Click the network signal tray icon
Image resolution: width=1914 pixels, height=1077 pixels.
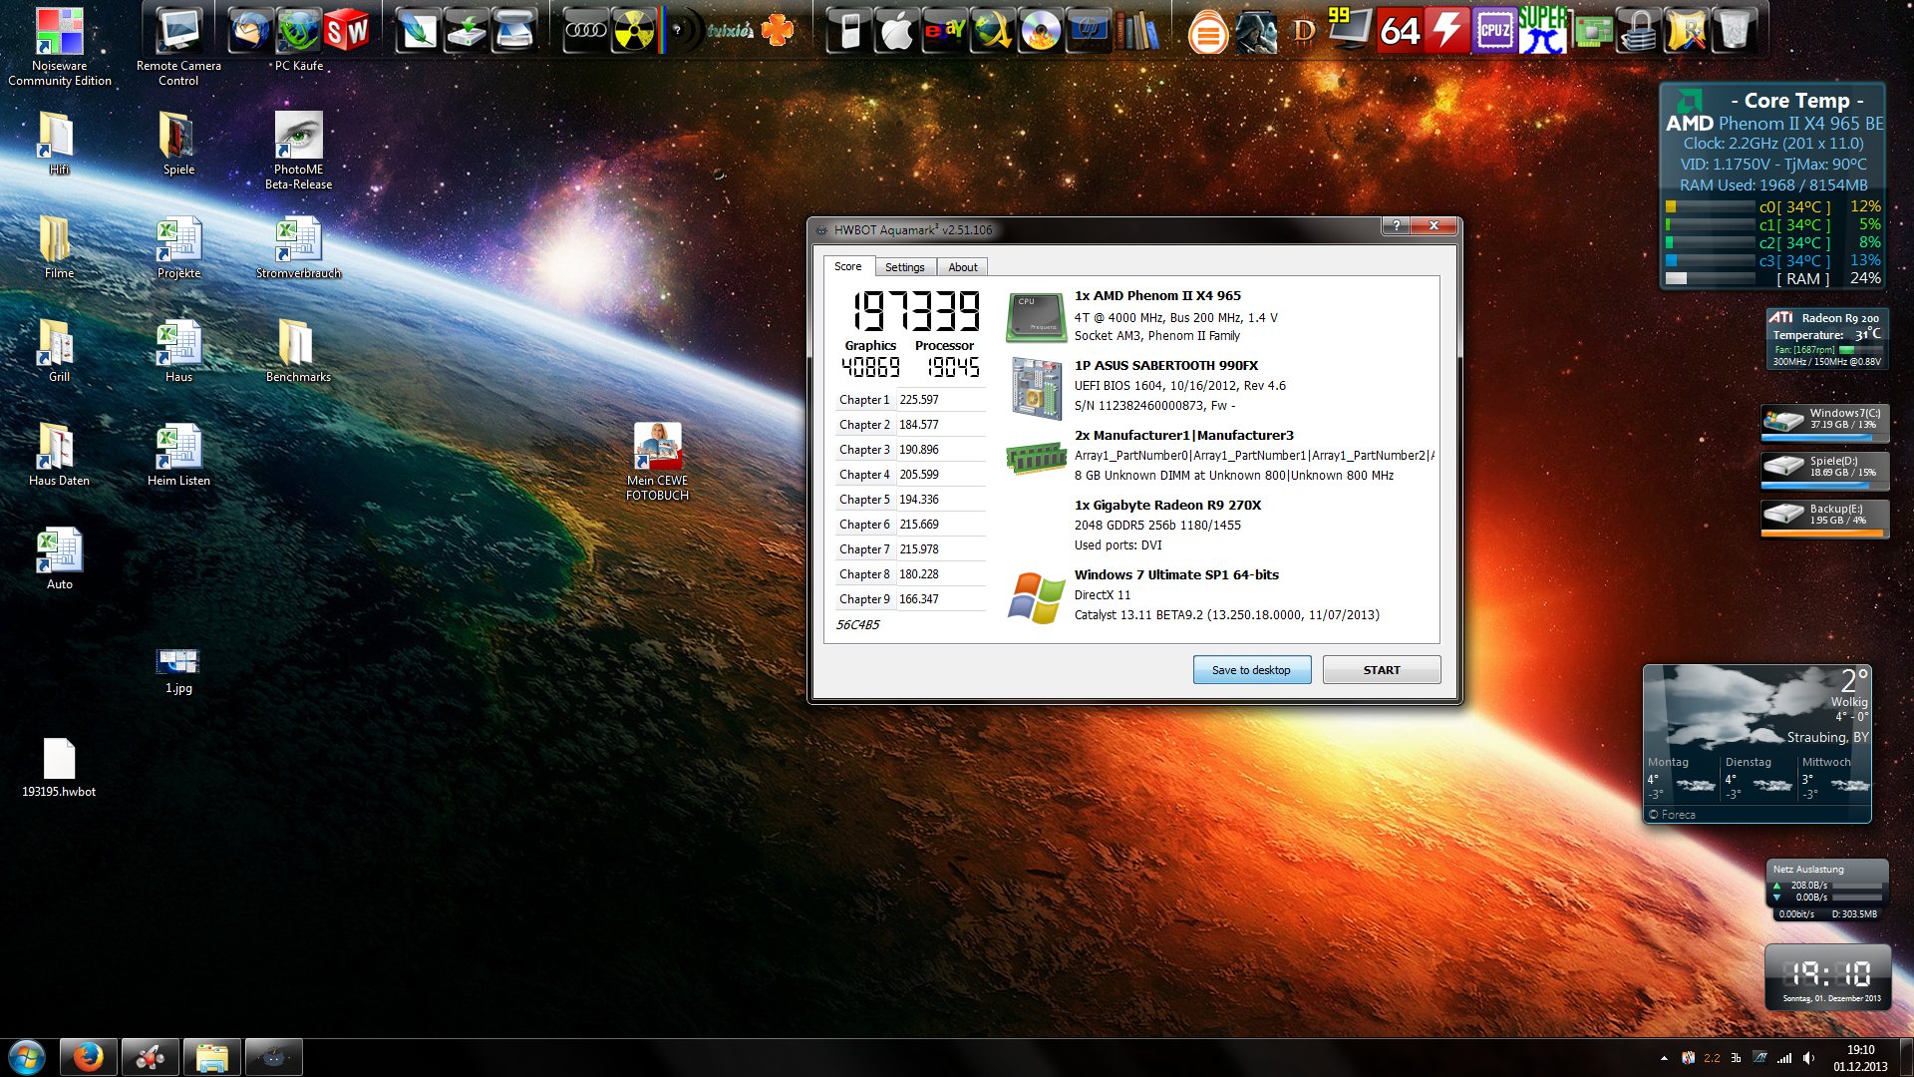click(1784, 1058)
